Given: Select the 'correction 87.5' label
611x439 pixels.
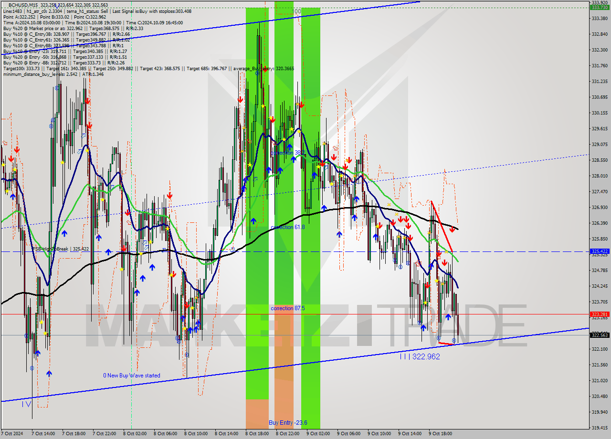Looking at the screenshot, I should pyautogui.click(x=287, y=308).
